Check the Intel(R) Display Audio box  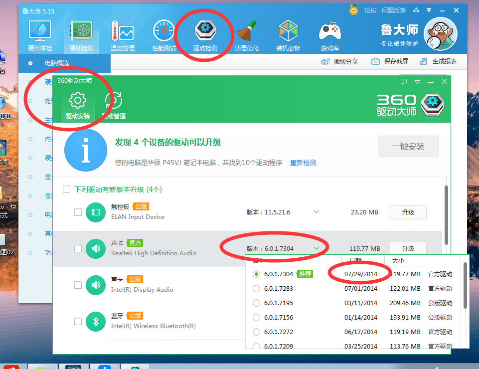pos(78,285)
